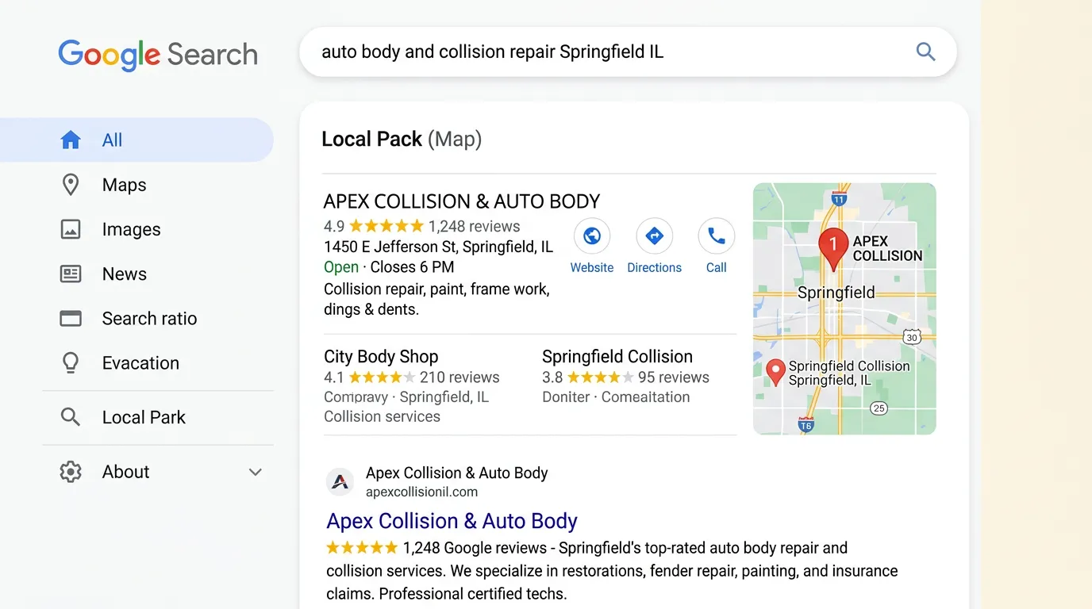This screenshot has width=1092, height=609.
Task: Open the Springfield Collision listing title
Action: (617, 356)
